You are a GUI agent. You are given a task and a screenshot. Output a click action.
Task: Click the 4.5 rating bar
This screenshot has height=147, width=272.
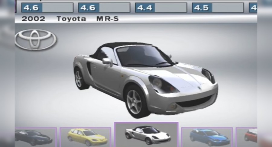click(218, 8)
